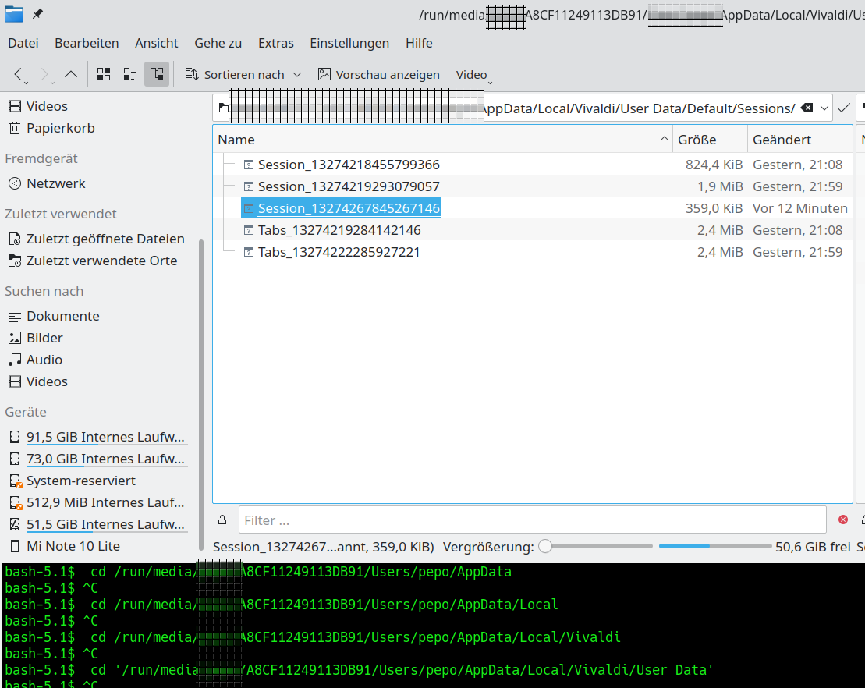Close the filter bar with red X

[x=843, y=520]
